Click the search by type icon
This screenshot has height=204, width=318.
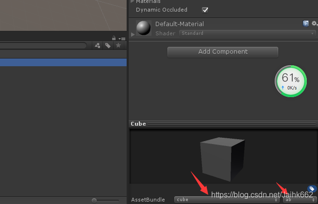pos(98,45)
